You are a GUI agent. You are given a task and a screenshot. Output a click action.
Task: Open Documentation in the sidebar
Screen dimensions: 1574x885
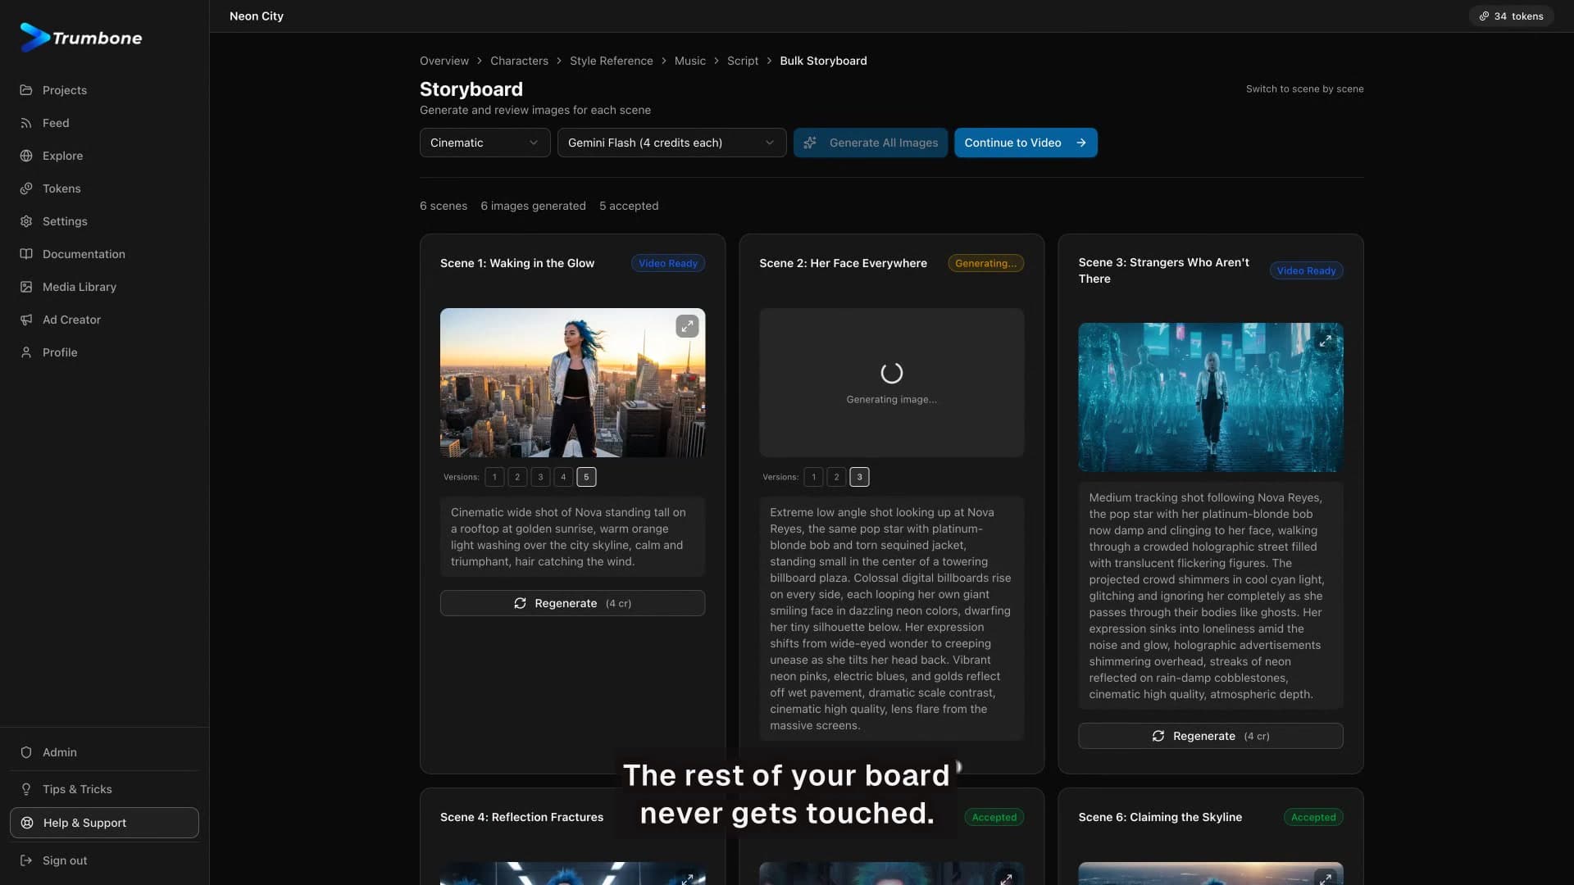coord(84,254)
